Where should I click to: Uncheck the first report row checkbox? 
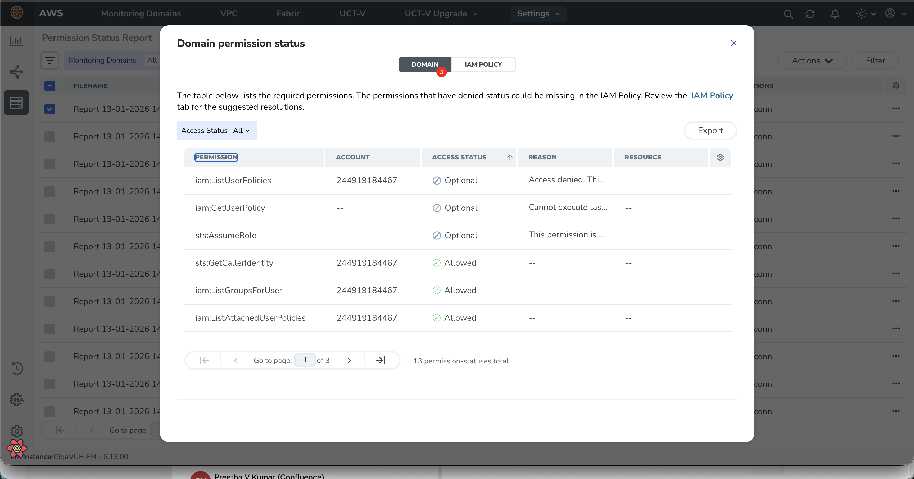tap(50, 109)
